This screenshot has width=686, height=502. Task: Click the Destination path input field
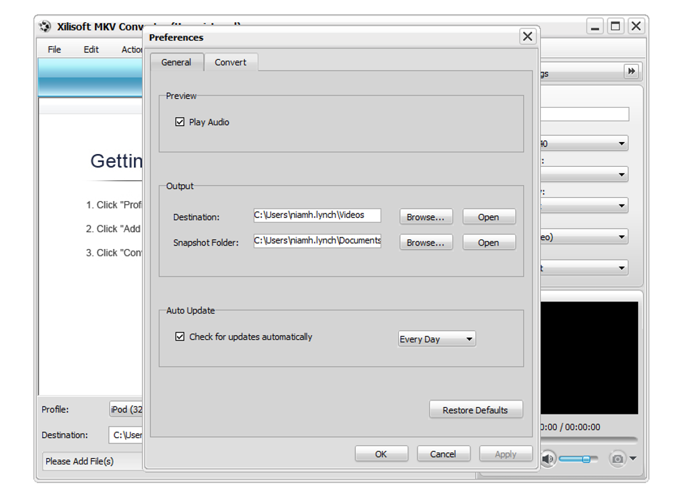(x=317, y=215)
